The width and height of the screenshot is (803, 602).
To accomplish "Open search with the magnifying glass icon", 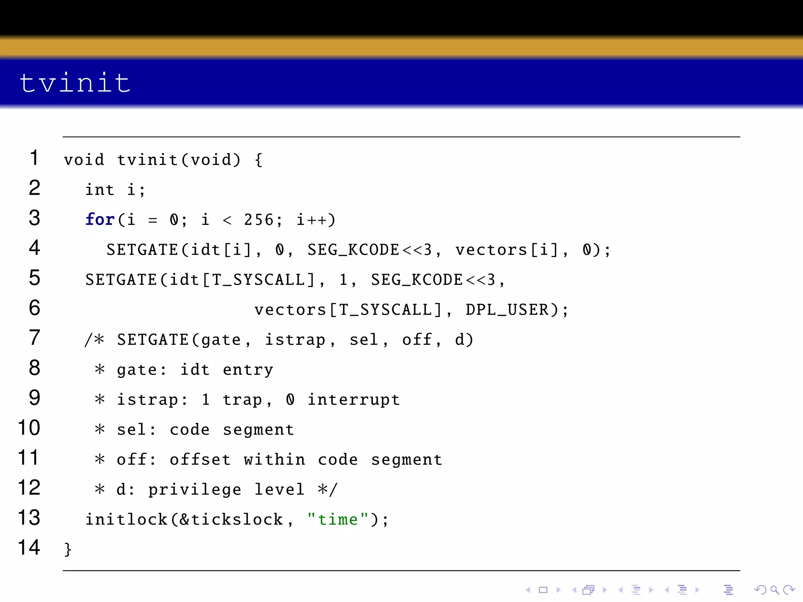I will point(775,590).
